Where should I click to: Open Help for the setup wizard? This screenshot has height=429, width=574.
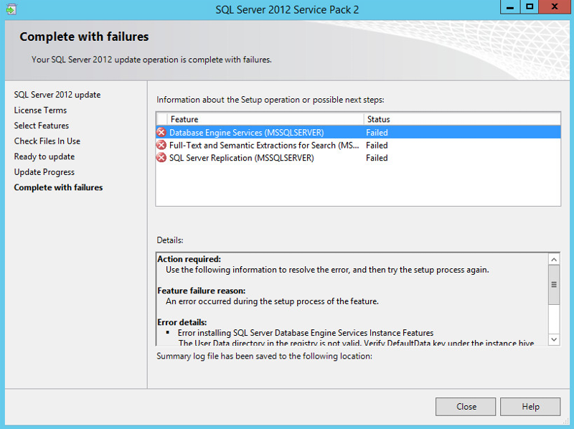coord(530,407)
